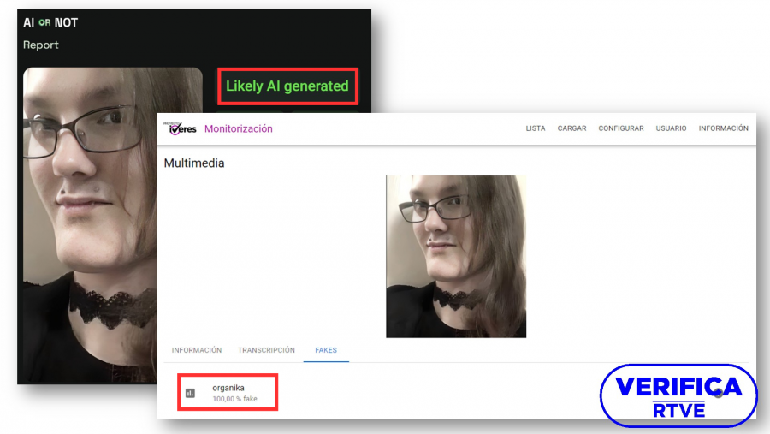Open the organika detector entry
This screenshot has height=434, width=770.
228,388
